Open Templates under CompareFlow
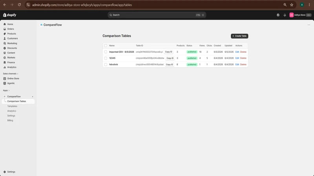Screen dimensions: 314x176 (12, 106)
